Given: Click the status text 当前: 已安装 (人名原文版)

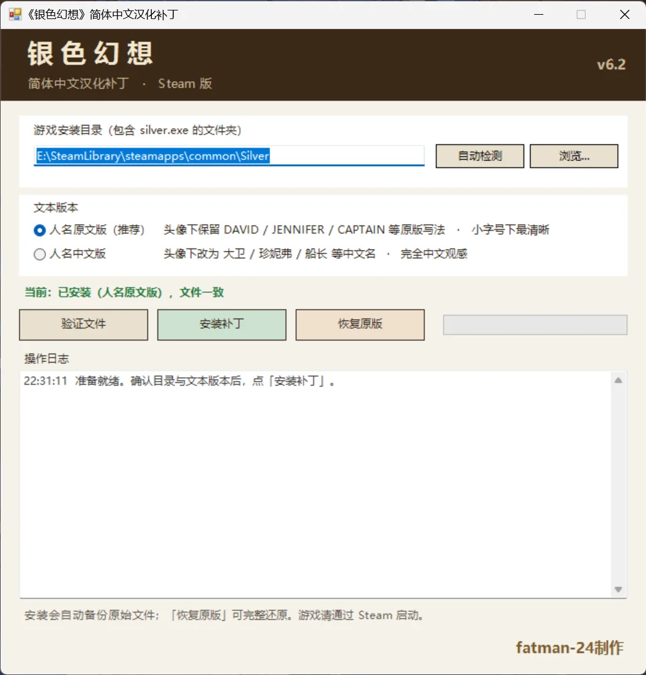Looking at the screenshot, I should coord(124,293).
